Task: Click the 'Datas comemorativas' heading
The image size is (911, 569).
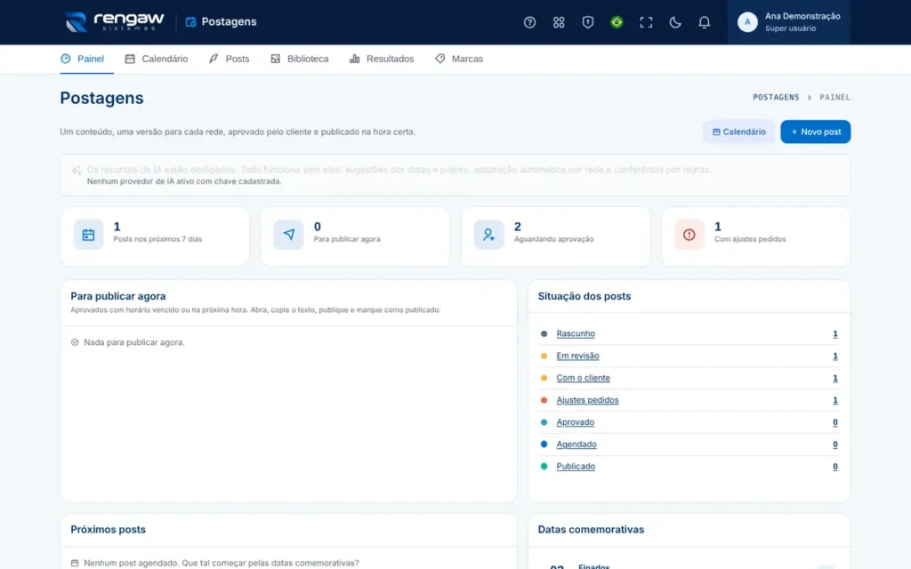Action: pos(591,530)
